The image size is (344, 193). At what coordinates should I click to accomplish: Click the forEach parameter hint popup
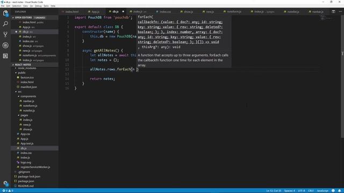pos(184,41)
